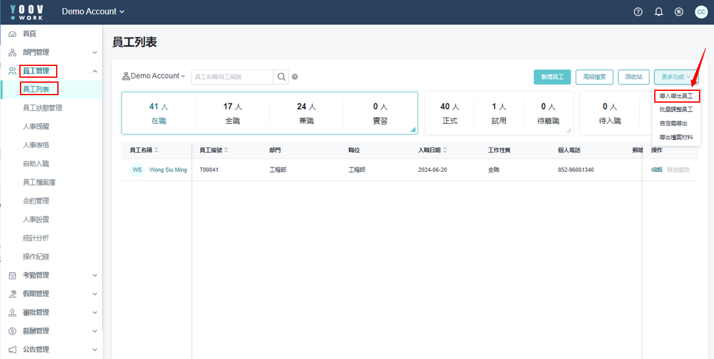
Task: Click the 假期管理 beach icon
Action: point(12,294)
